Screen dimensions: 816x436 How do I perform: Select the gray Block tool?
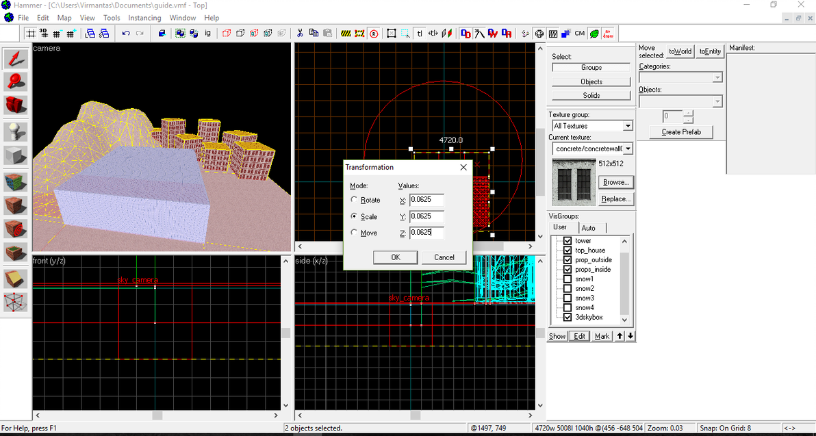(16, 155)
